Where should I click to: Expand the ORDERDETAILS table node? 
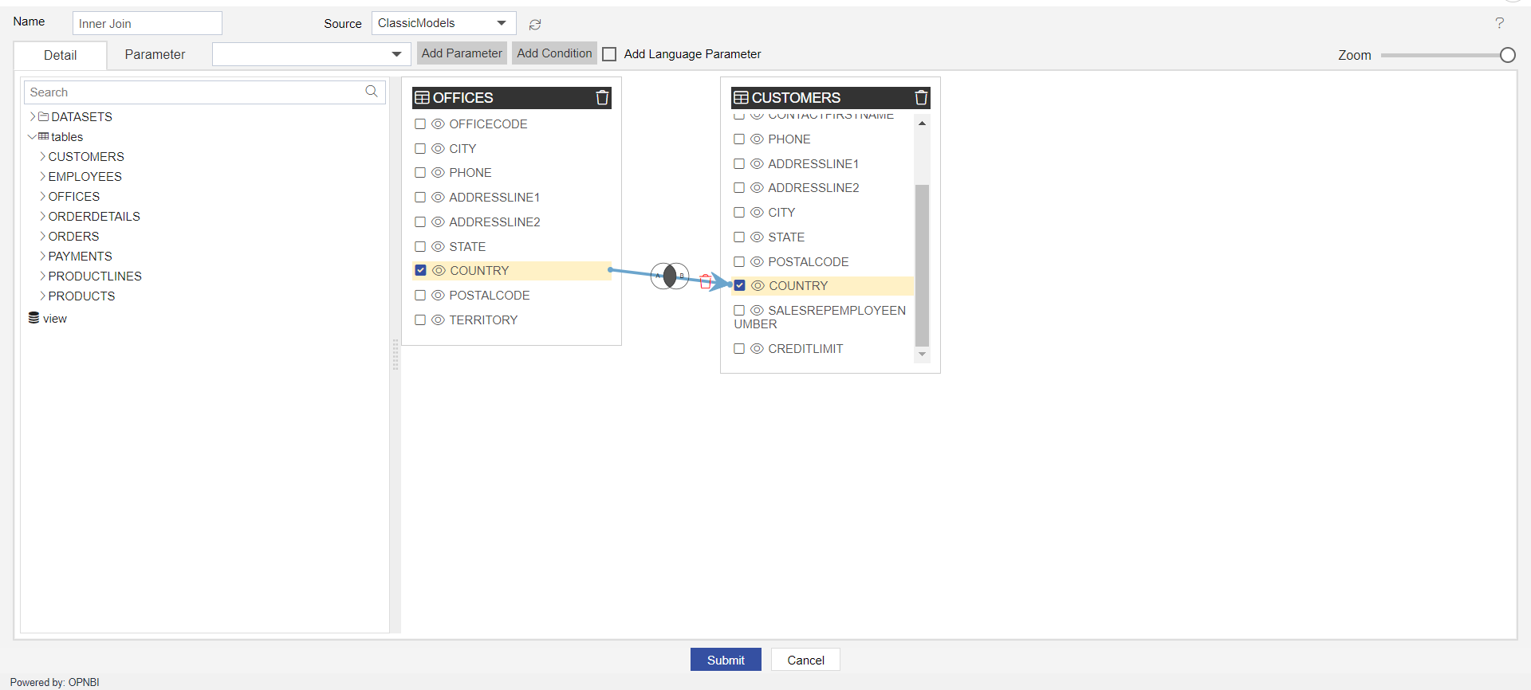(42, 216)
